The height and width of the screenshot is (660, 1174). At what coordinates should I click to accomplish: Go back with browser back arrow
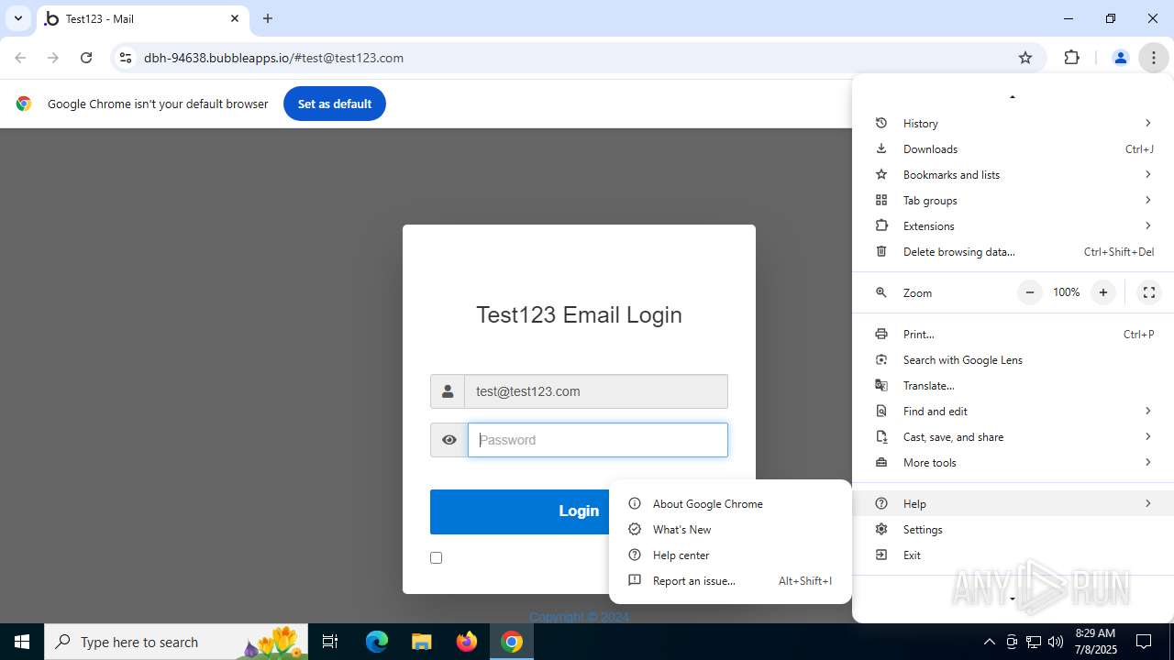coord(20,58)
